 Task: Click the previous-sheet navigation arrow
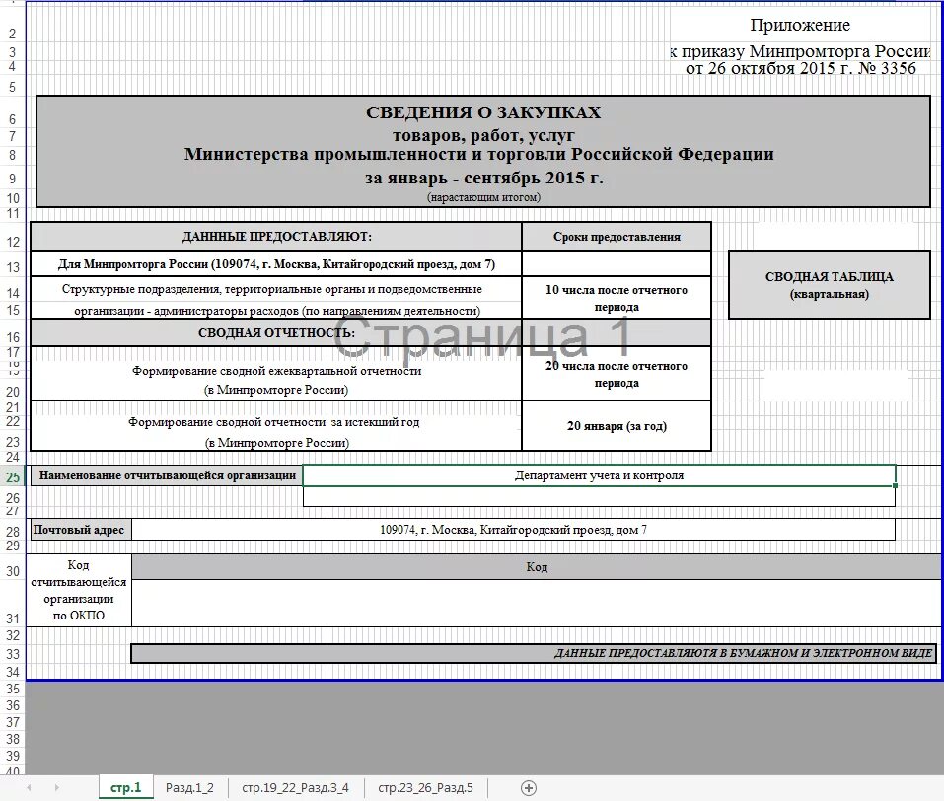[29, 788]
